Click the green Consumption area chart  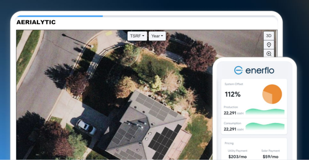pos(265,126)
